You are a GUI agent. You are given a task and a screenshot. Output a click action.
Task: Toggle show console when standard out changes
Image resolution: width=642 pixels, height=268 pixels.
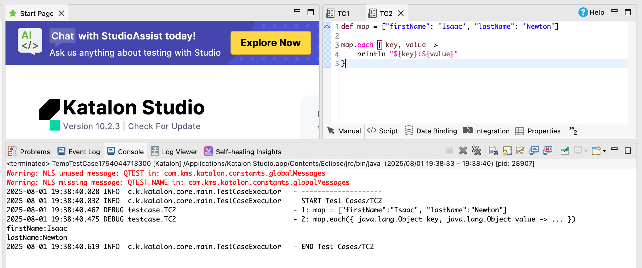(x=534, y=151)
